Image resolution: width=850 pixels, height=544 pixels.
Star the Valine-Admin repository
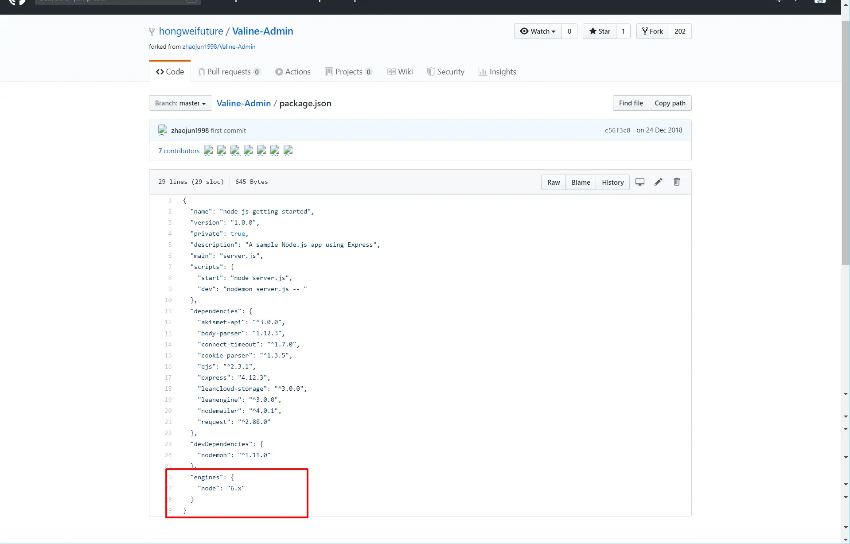click(600, 31)
